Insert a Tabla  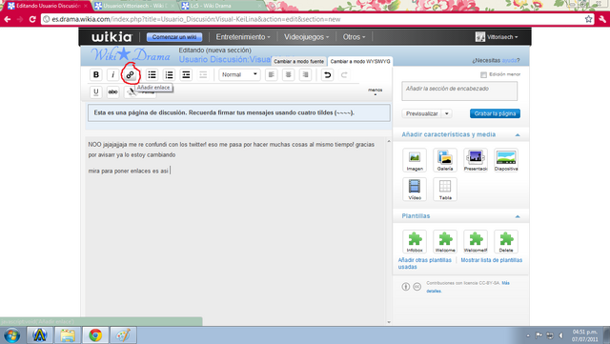pyautogui.click(x=445, y=189)
